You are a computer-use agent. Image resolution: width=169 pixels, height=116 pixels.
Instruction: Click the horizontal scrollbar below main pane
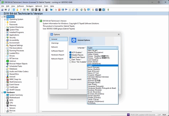[x=97, y=112]
